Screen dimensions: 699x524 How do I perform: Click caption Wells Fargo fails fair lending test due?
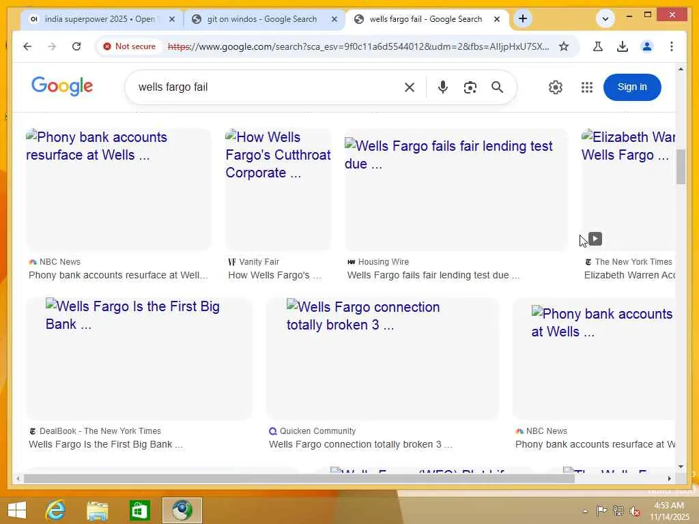[433, 276]
